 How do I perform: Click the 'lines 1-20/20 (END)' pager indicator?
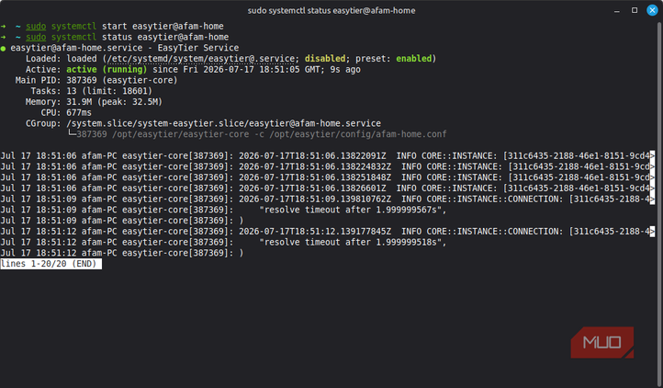(x=51, y=264)
